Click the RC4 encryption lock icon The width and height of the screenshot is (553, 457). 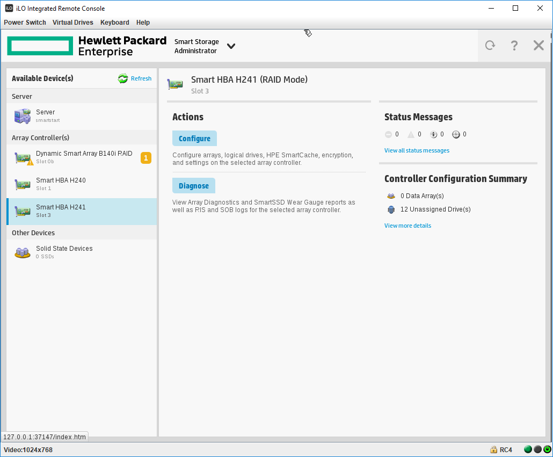click(493, 449)
